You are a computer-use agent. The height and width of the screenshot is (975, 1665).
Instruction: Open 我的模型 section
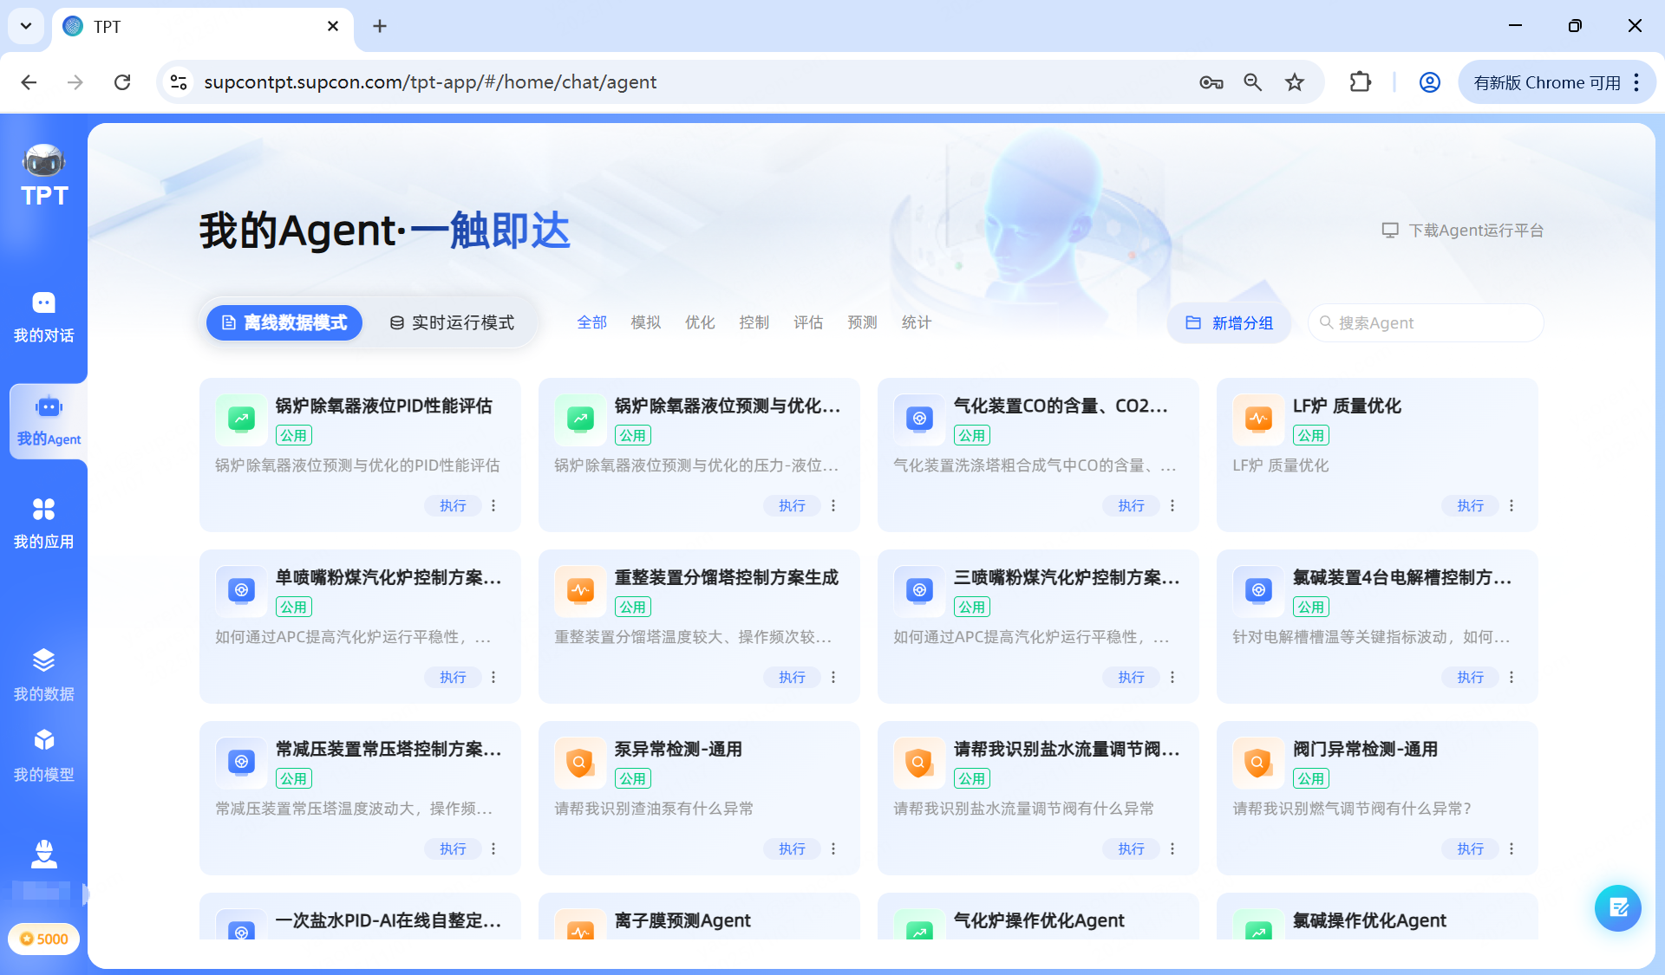coord(43,755)
